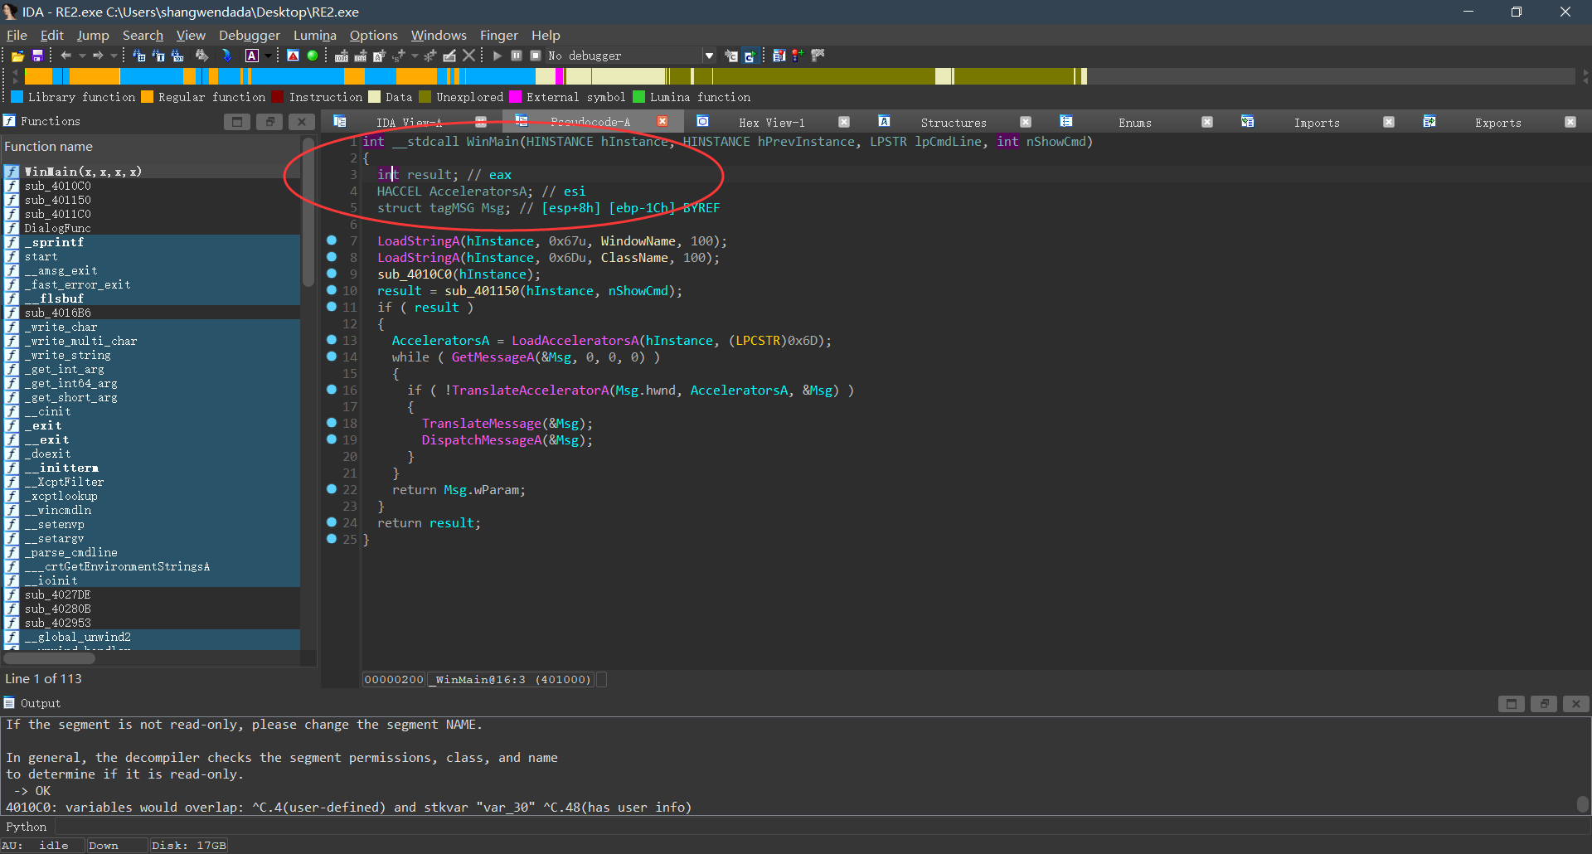This screenshot has height=854, width=1592.
Task: Jump back with the left arrow
Action: pos(66,56)
